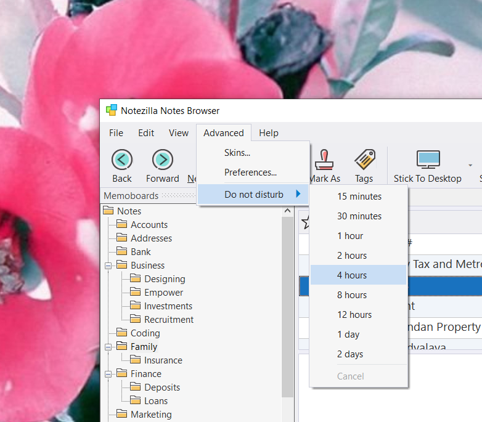Pick 4 hours do not disturb
Viewport: 482px width, 422px height.
point(359,275)
